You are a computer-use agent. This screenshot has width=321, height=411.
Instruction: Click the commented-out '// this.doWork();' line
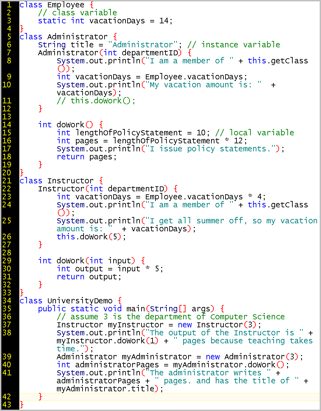point(96,101)
